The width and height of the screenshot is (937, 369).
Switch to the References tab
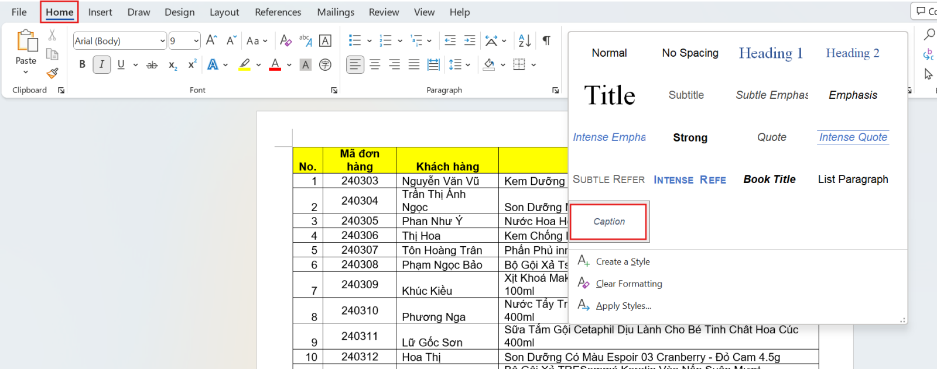278,12
